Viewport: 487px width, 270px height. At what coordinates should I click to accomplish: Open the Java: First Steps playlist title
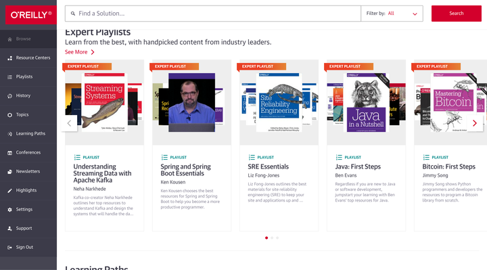click(x=358, y=166)
